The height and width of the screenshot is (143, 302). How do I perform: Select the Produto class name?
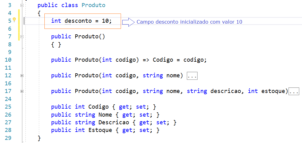93,5
